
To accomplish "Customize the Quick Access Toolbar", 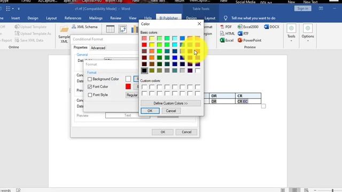I will tap(19, 9).
